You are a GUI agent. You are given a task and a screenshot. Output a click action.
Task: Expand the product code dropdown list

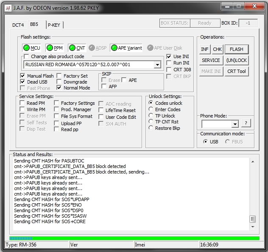click(157, 65)
